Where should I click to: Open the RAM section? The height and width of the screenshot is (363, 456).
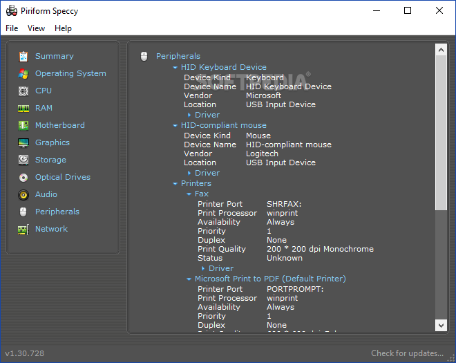coord(44,108)
